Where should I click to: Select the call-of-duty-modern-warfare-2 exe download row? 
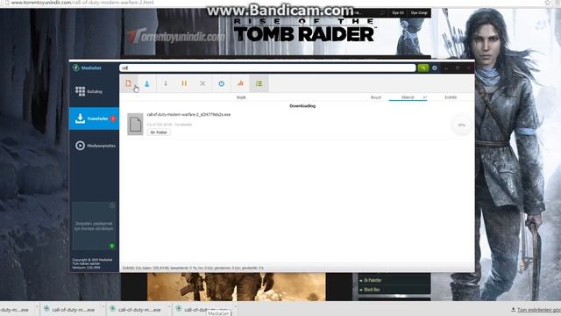click(x=297, y=125)
